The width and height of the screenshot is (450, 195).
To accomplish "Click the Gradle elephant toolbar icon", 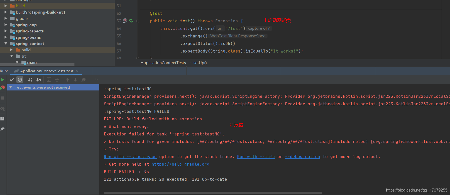I will tap(84, 80).
